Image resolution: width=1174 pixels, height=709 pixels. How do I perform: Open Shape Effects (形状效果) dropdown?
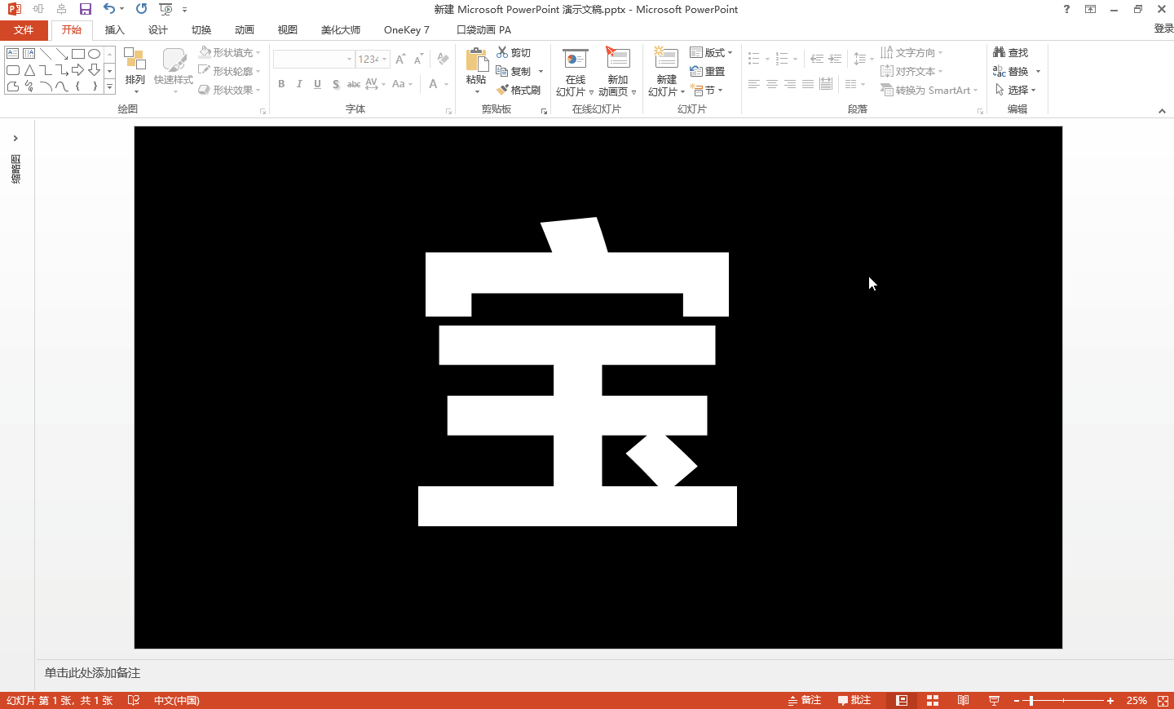[230, 90]
